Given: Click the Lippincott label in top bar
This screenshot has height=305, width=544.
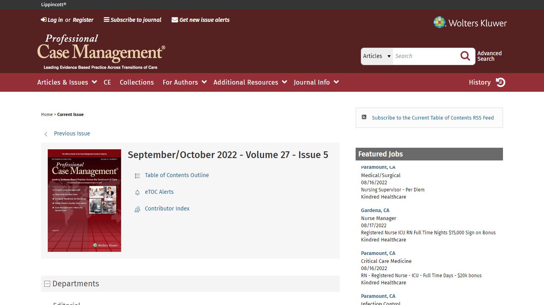Looking at the screenshot, I should click(x=54, y=4).
